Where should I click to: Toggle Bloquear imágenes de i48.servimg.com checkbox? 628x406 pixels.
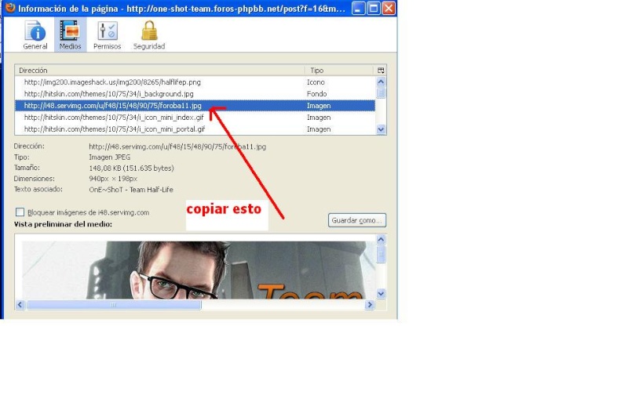click(x=20, y=212)
